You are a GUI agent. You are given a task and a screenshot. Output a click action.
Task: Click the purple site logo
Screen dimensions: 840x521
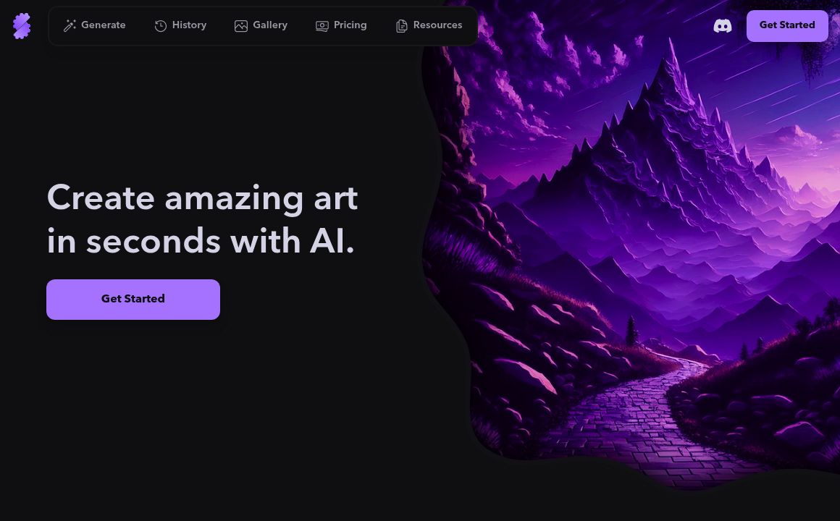click(22, 26)
